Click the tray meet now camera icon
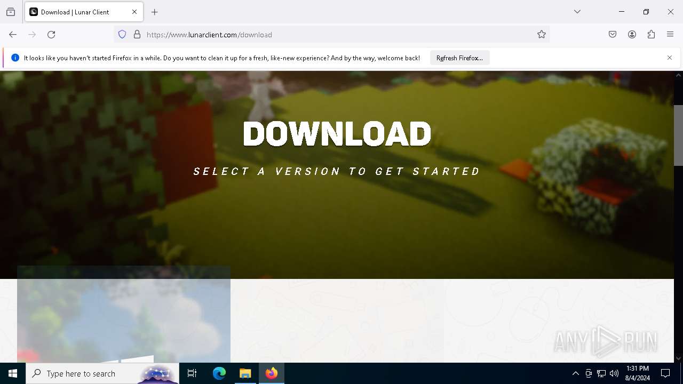Image resolution: width=683 pixels, height=384 pixels. pos(589,373)
